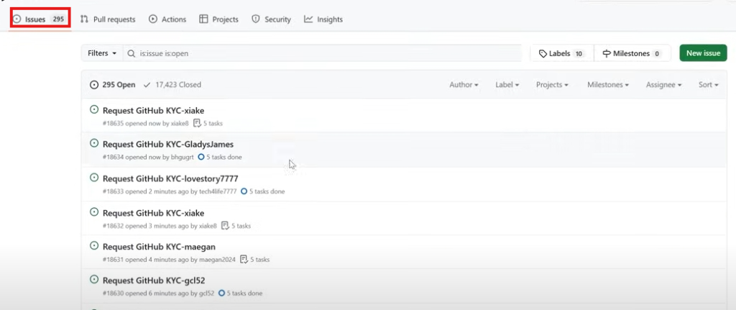Expand the Assignee filter dropdown

pyautogui.click(x=663, y=85)
